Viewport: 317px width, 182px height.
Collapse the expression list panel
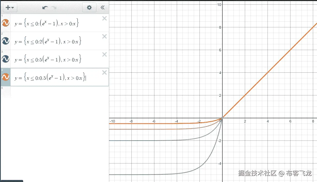[x=103, y=7]
